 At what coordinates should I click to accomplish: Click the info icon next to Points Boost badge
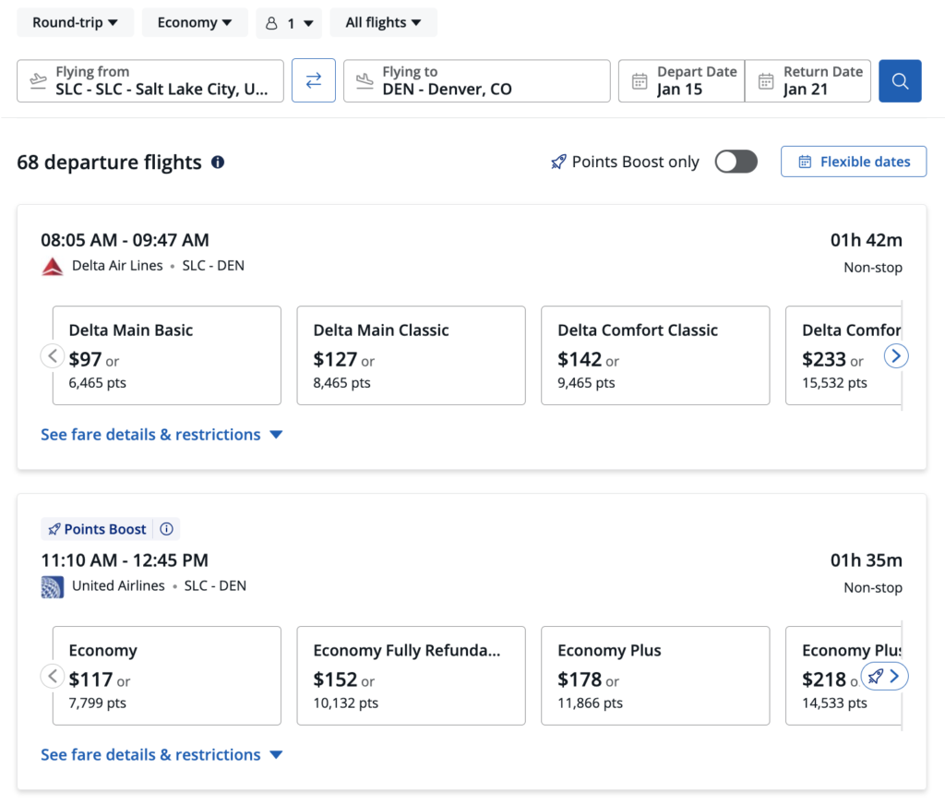(x=166, y=528)
